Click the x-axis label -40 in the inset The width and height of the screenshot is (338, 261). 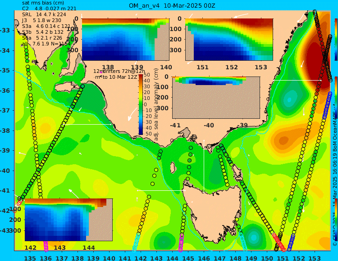click(x=209, y=125)
